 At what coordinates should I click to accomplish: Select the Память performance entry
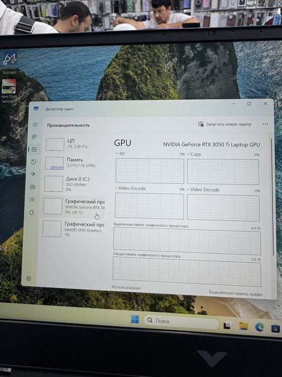tap(74, 163)
